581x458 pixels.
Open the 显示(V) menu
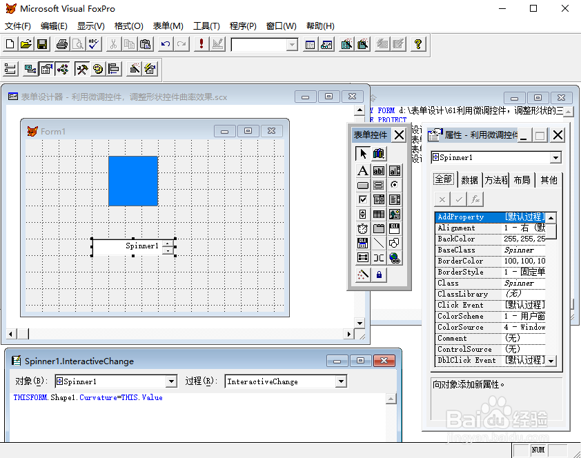coord(91,26)
